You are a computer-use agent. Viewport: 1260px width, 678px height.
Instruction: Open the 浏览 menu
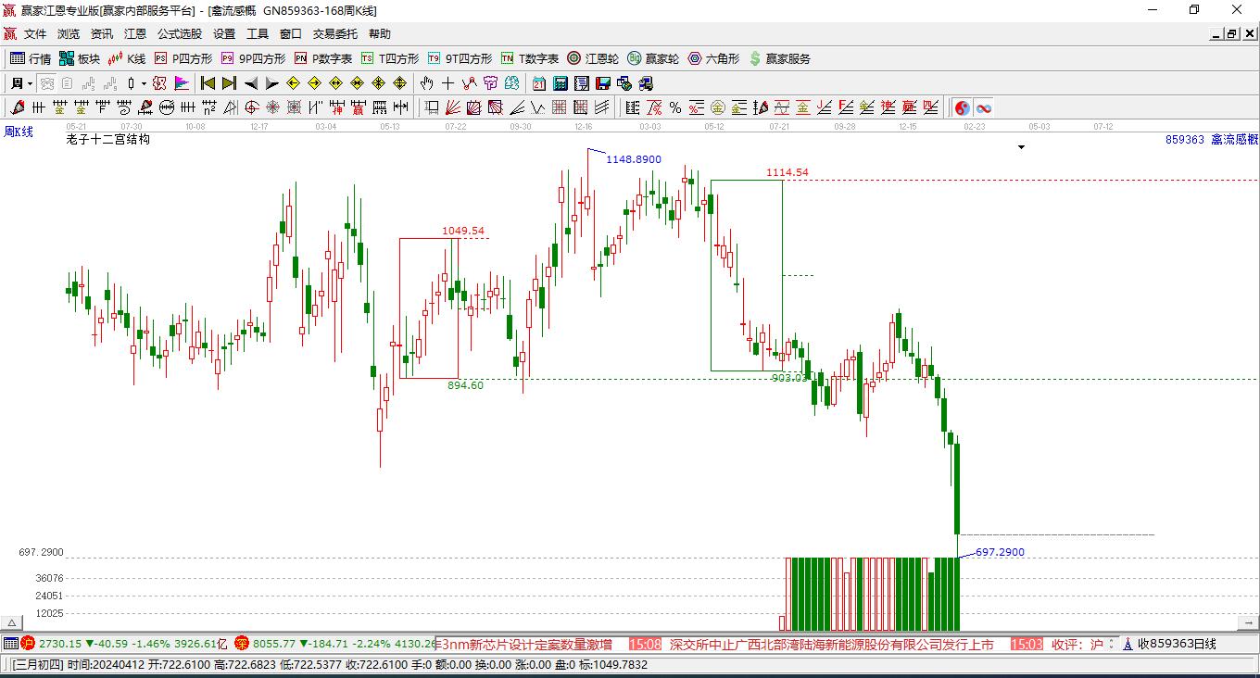[x=69, y=34]
